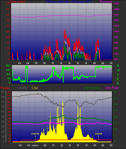Click the 1015 pressure axis value
The image size is (126, 149).
(116, 15)
